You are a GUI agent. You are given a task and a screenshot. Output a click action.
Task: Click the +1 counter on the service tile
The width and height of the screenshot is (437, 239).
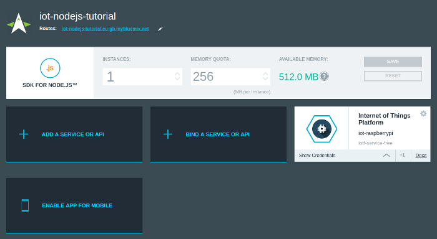click(x=402, y=155)
